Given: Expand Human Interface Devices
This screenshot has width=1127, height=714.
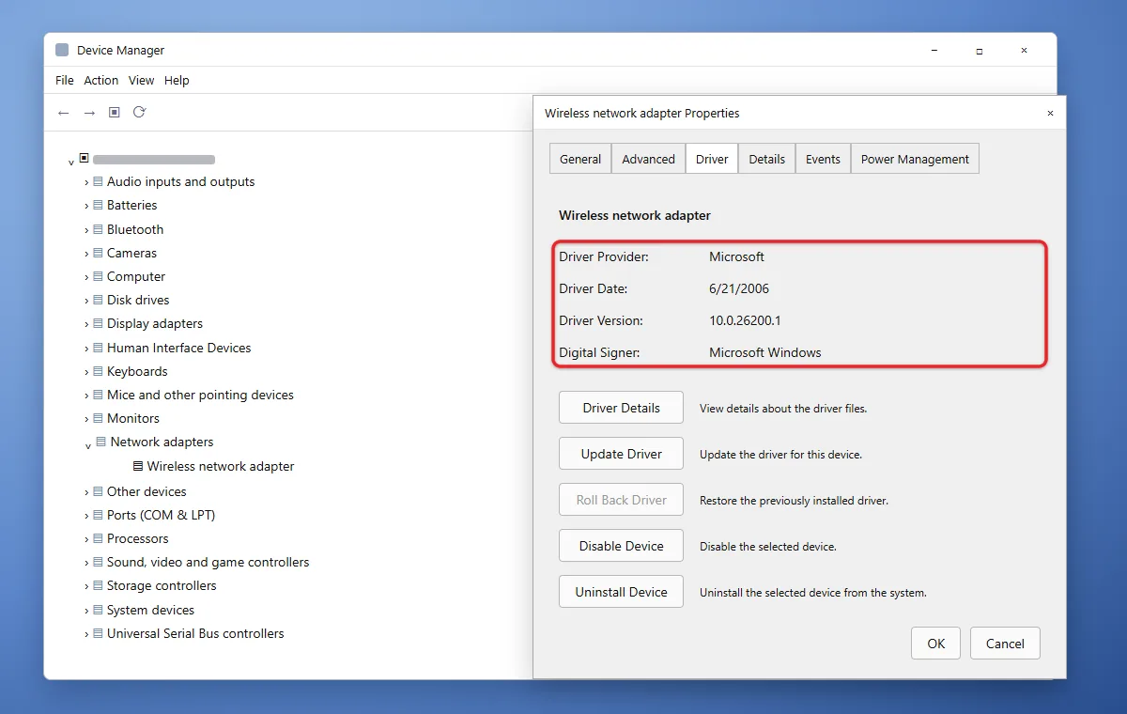Looking at the screenshot, I should (x=86, y=349).
